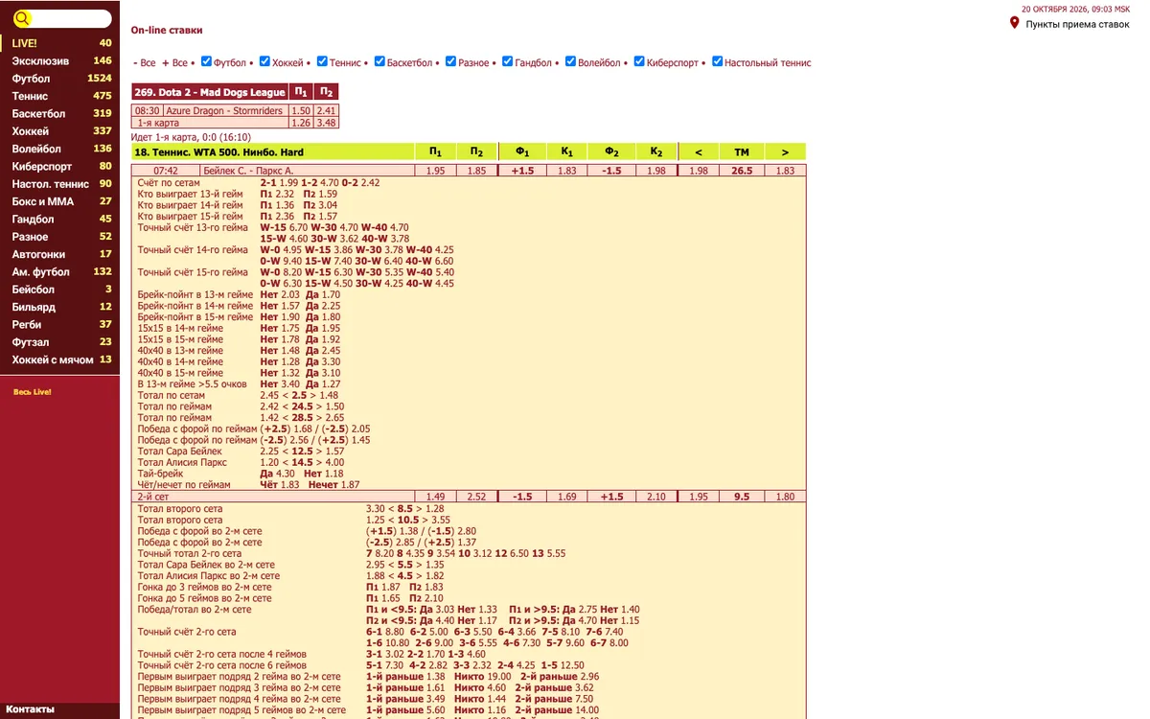1150x719 pixels.
Task: Collapse all sports with '- Все'
Action: 144,63
